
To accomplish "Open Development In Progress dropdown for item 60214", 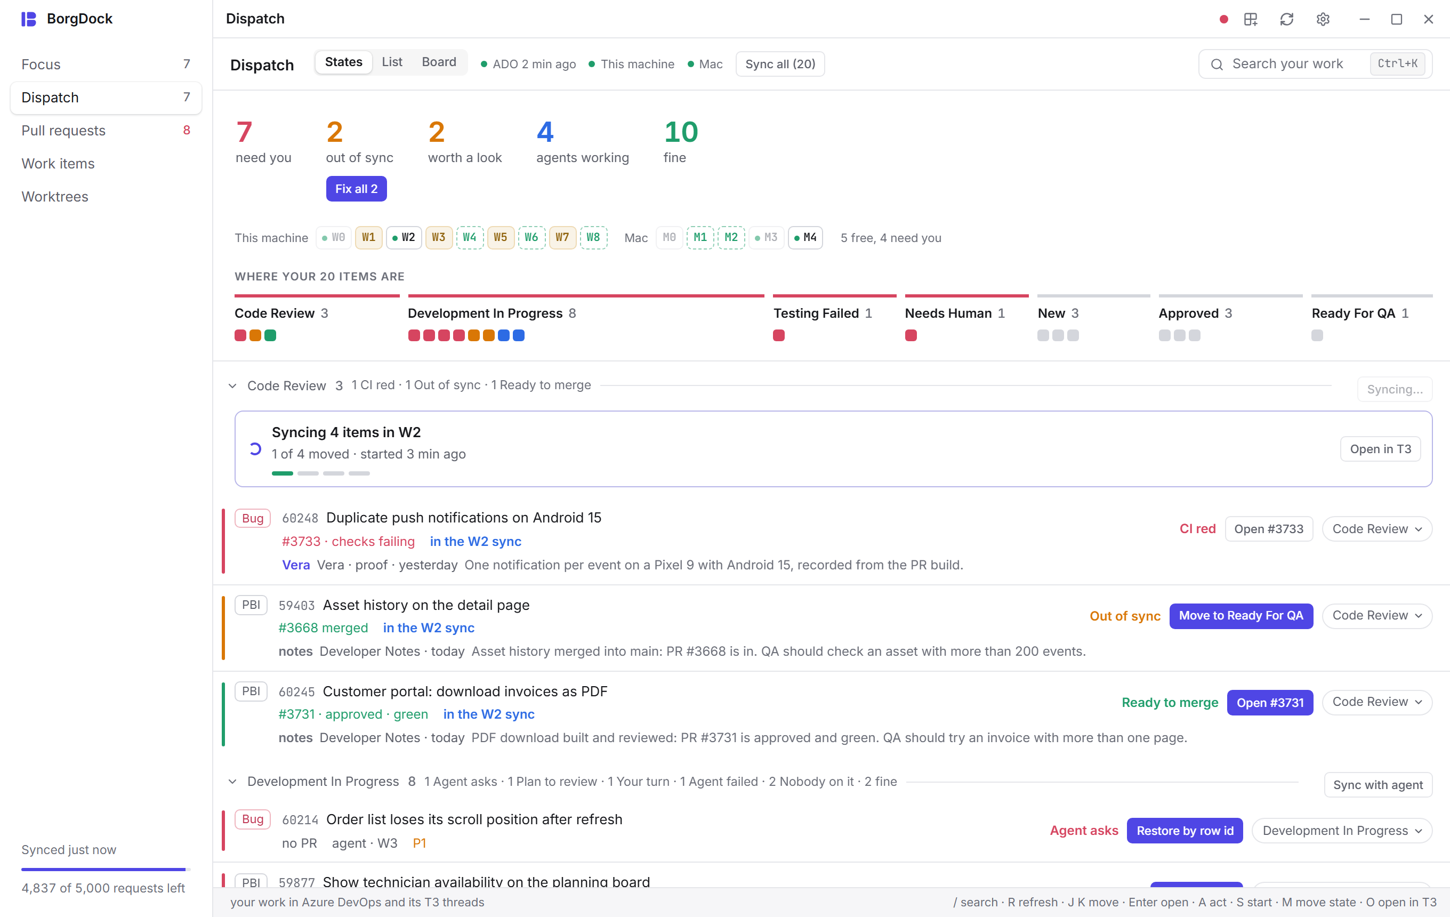I will (1342, 830).
